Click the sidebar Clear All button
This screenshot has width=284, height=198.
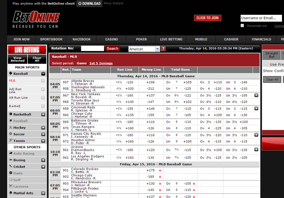[x=37, y=59]
